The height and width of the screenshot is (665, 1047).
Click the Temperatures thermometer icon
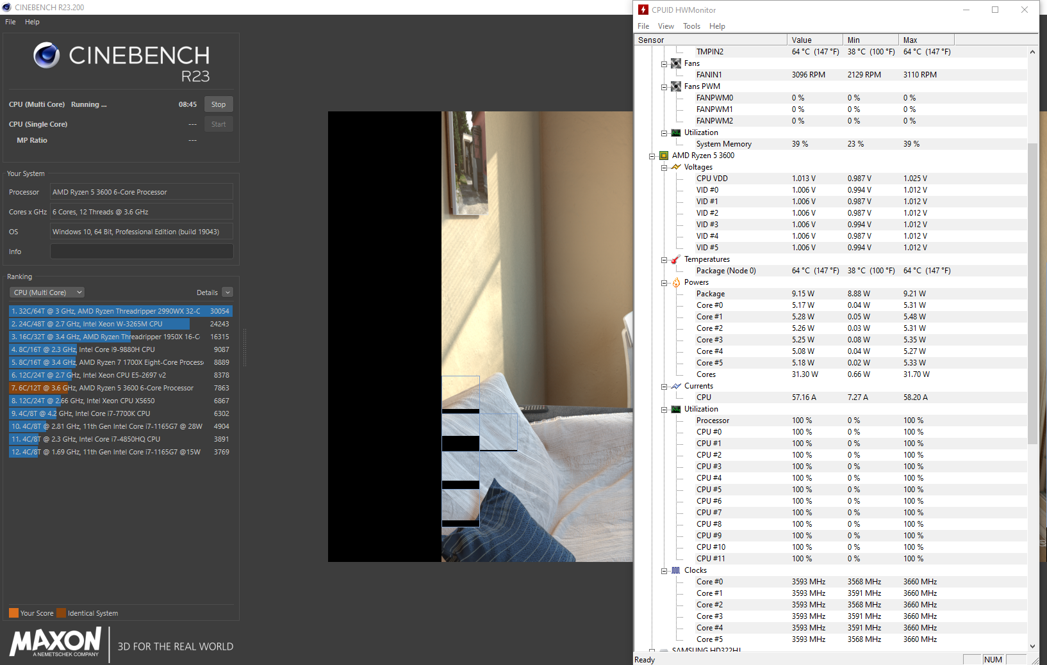(x=676, y=259)
